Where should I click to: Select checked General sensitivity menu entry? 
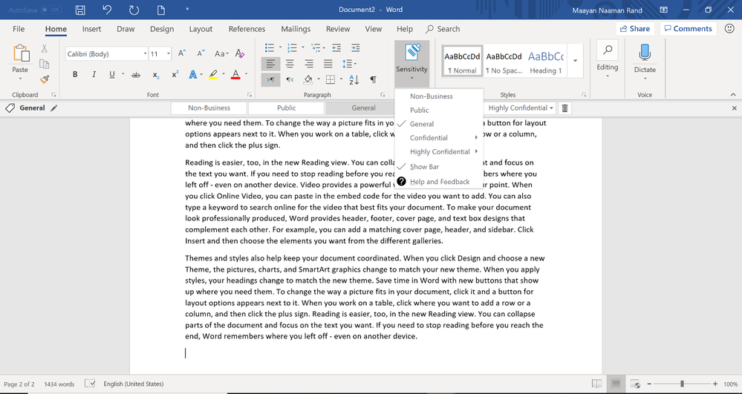click(422, 124)
